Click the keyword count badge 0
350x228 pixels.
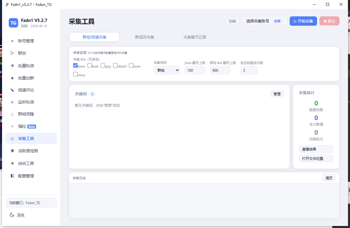[x=92, y=94]
